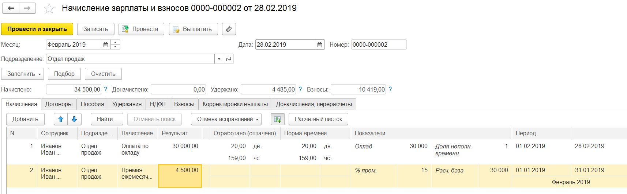Click period start 01.02.2019 cell
Viewport: 627px width, 194px height.
tap(541, 146)
